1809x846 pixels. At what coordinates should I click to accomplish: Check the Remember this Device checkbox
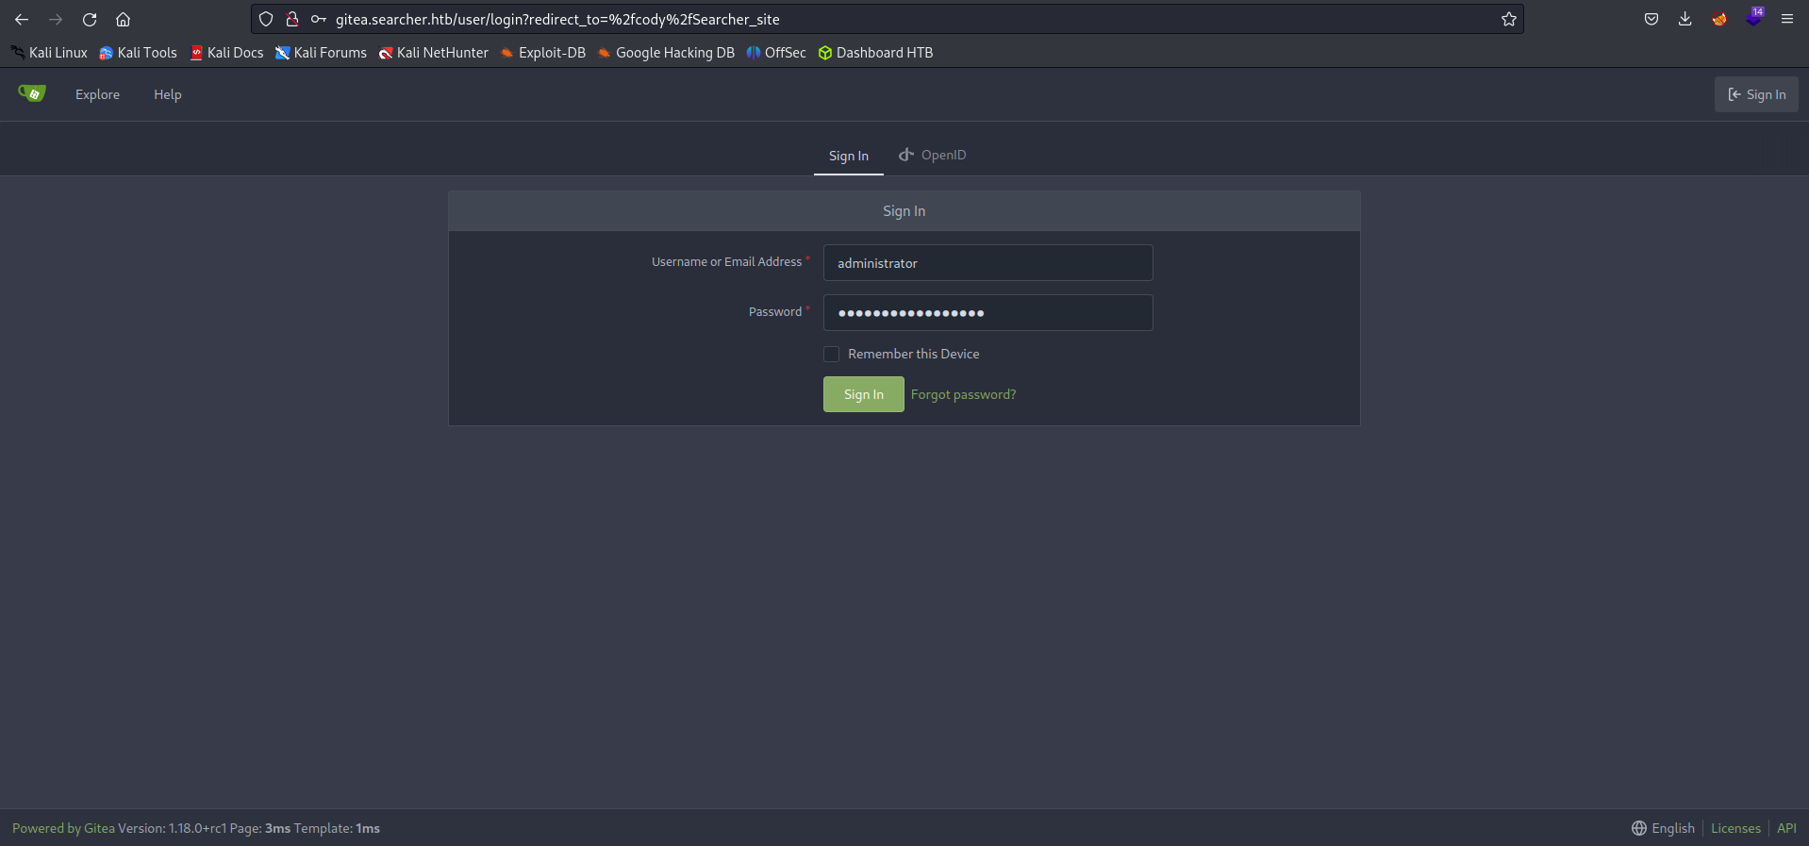point(831,355)
